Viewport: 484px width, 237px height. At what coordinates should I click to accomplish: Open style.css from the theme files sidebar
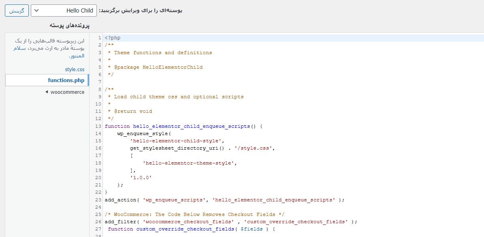tap(75, 69)
